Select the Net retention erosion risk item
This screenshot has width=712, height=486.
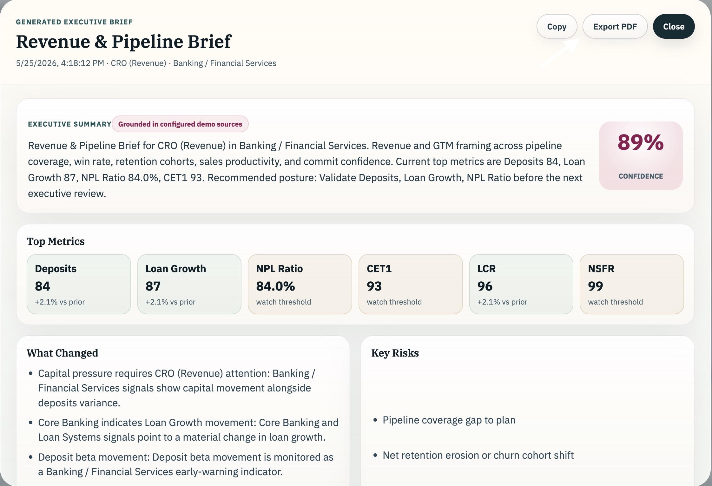coord(478,455)
